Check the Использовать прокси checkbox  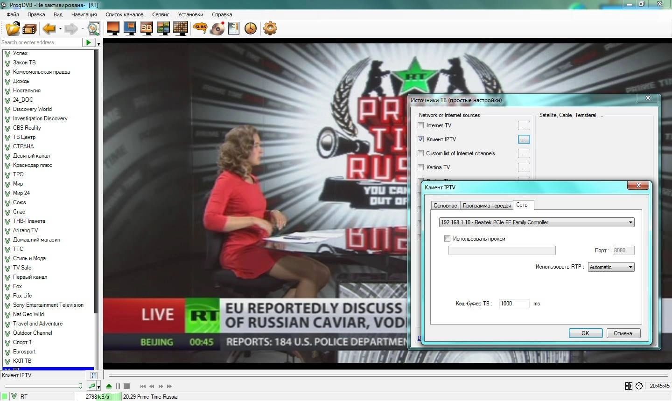pos(447,239)
